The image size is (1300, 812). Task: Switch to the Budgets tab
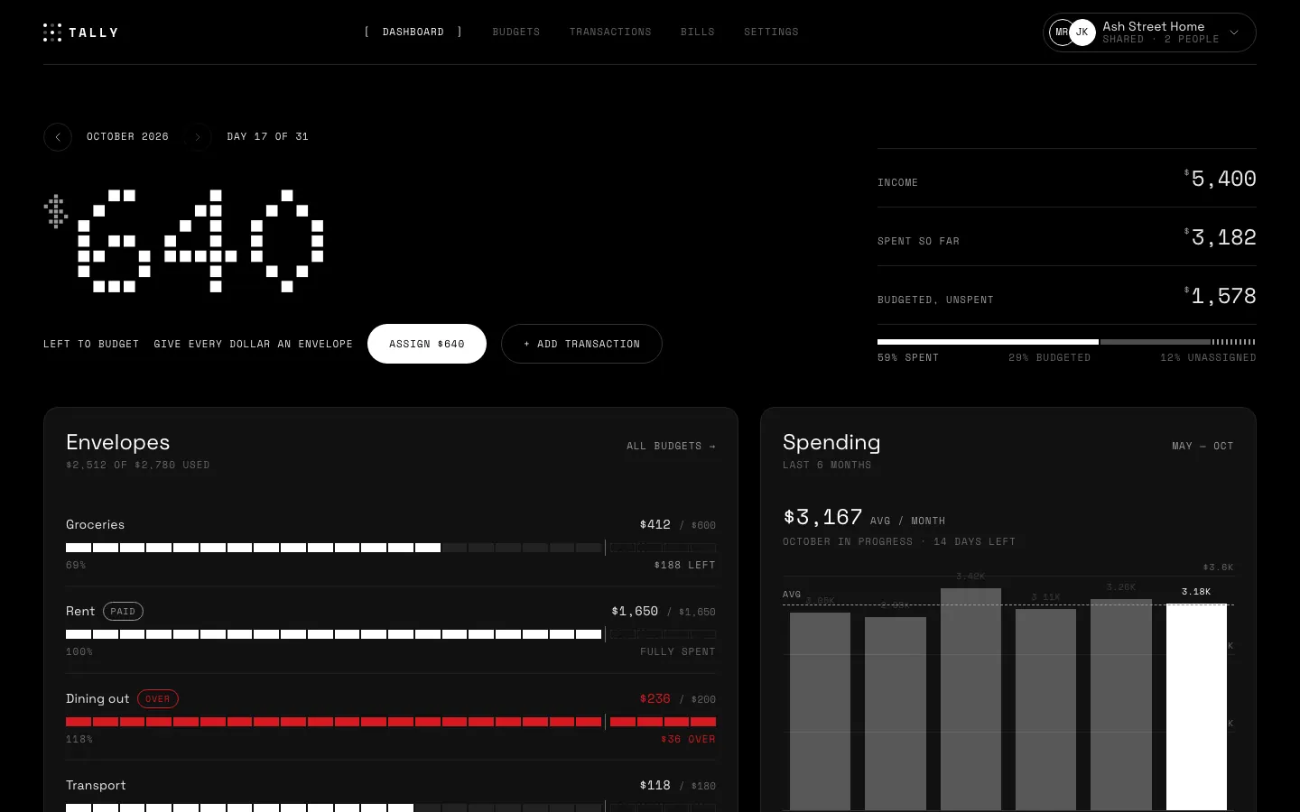[516, 32]
